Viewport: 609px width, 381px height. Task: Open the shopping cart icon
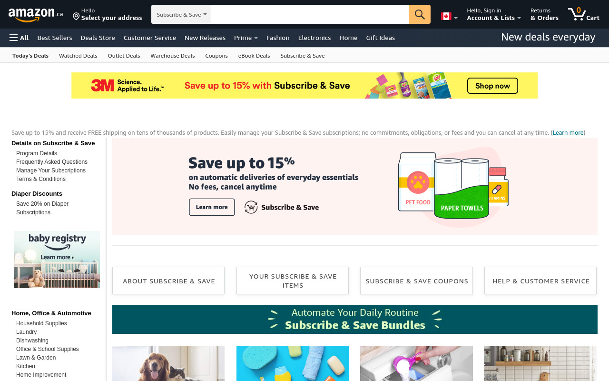583,14
